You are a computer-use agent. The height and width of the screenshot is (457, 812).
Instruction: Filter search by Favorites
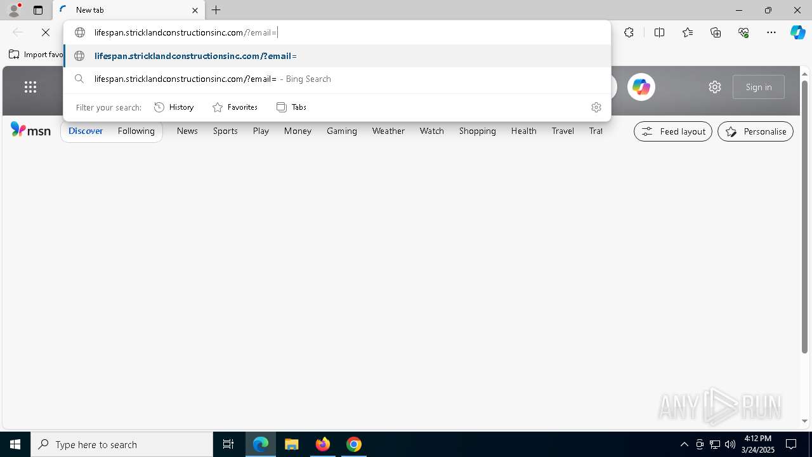(235, 107)
